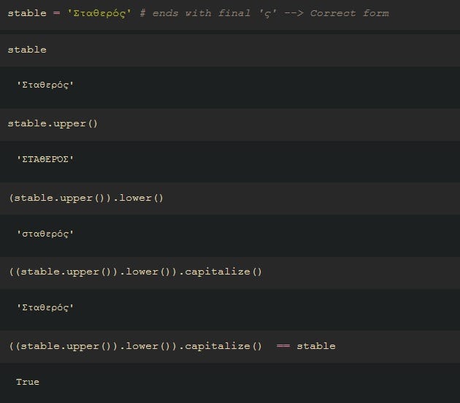Click the code cell assigning stable = 'Σταθερός'
Viewport: 460px width, 403px height.
tap(230, 15)
